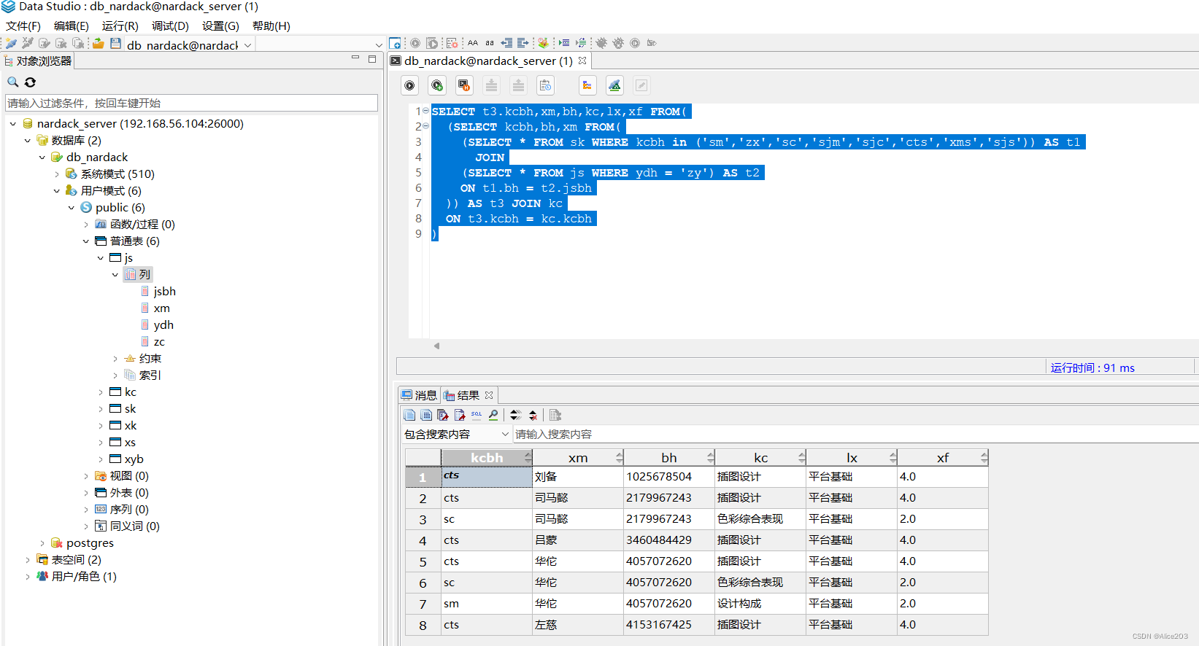Select the ydh column in tree
1199x646 pixels.
coord(163,325)
